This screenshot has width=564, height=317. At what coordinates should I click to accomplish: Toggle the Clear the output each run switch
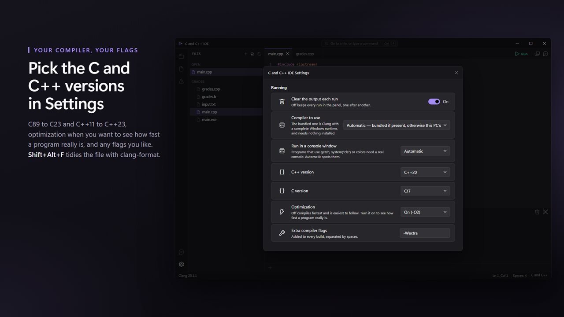click(x=434, y=102)
